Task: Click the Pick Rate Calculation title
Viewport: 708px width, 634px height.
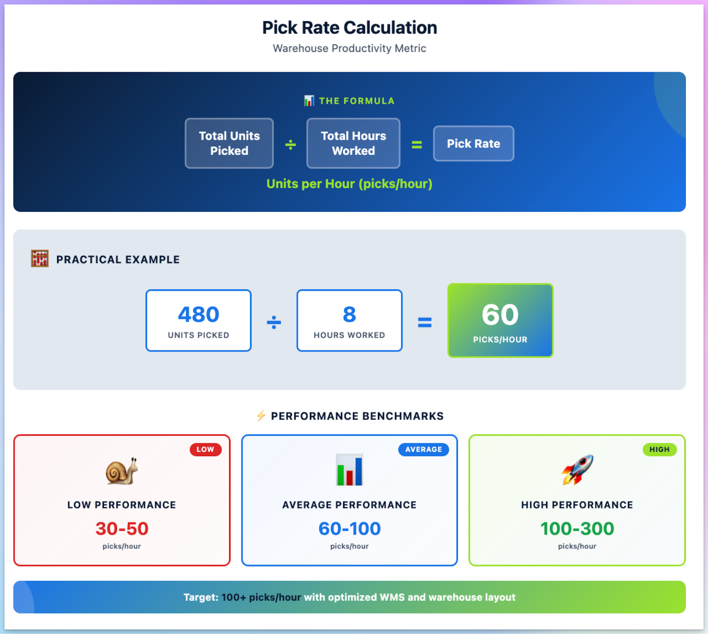Action: [x=350, y=27]
